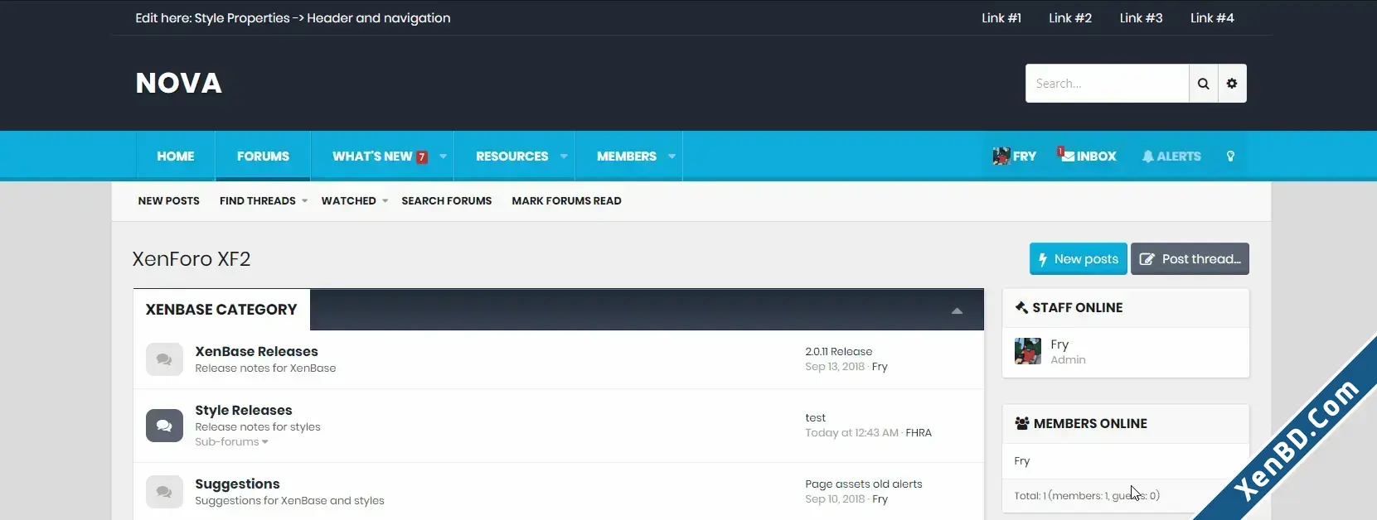Viewport: 1377px width, 520px height.
Task: Expand the What's New dropdown arrow
Action: tap(443, 156)
